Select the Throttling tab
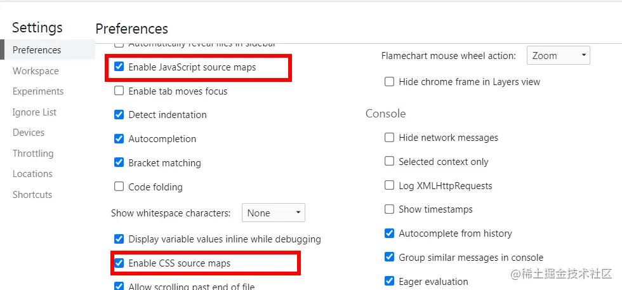Viewport: 622px width, 290px height. 33,154
